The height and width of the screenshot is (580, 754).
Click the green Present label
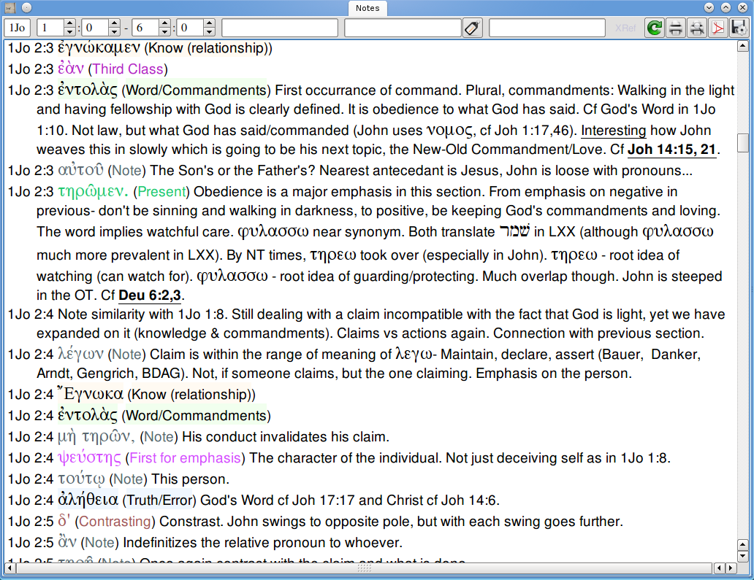[x=161, y=192]
